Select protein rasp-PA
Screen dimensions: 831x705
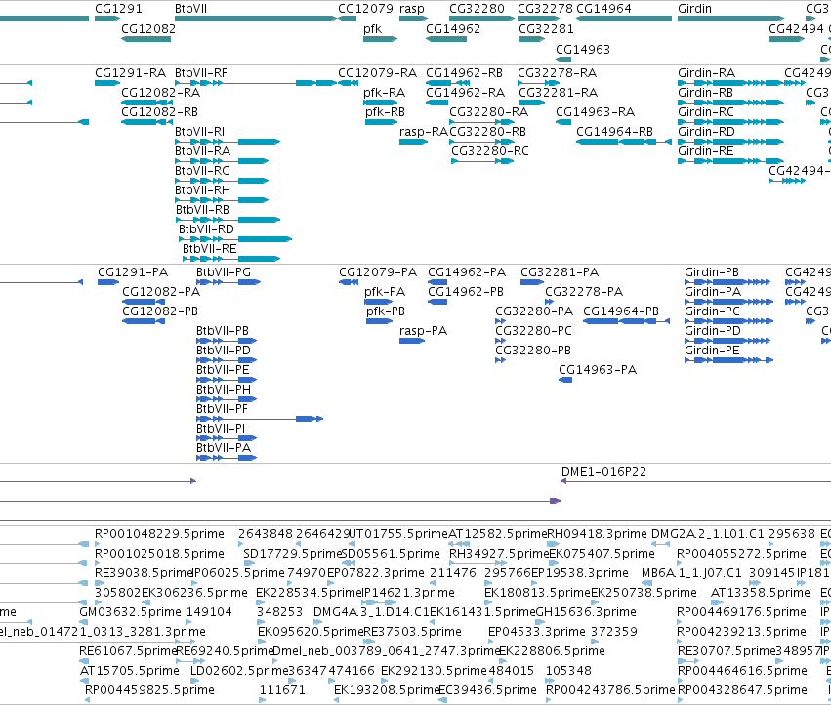point(412,341)
